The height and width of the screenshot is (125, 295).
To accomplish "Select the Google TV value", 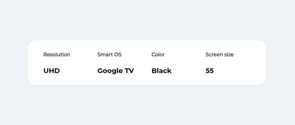I will click(x=116, y=71).
